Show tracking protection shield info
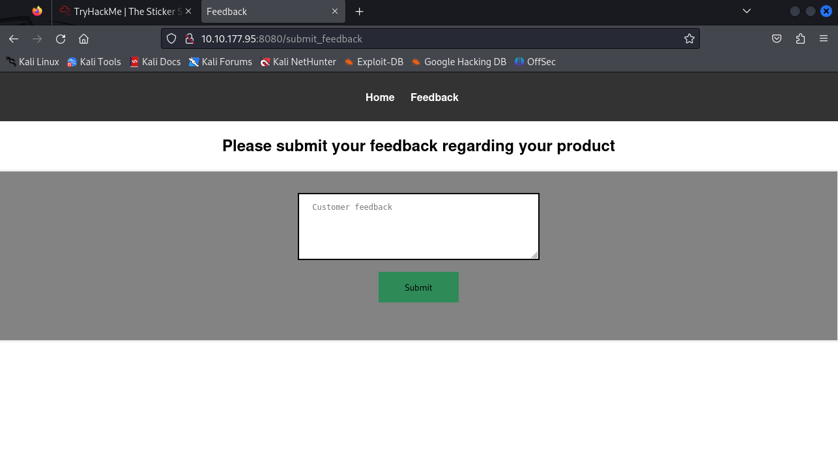 coord(171,39)
